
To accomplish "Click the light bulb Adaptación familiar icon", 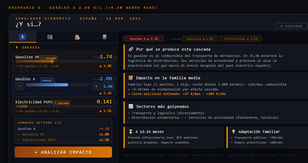I will pos(233,132).
